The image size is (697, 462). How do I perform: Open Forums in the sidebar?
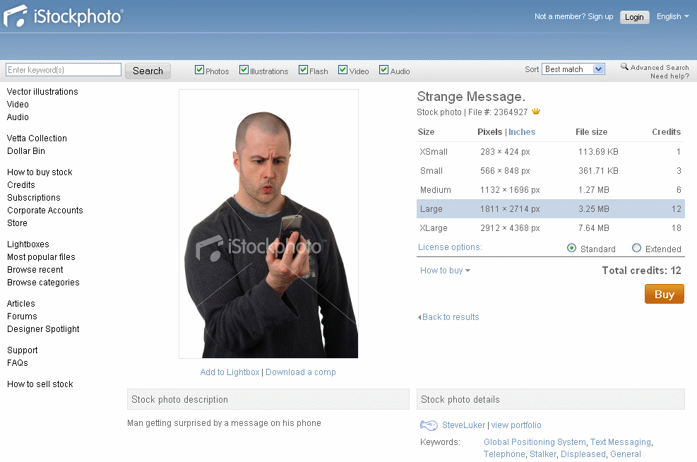[x=22, y=316]
